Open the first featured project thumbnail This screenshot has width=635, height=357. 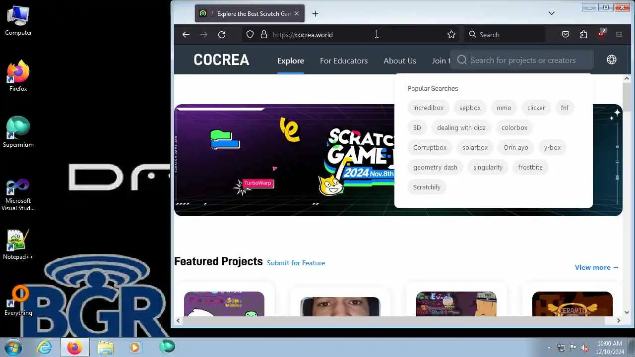[x=224, y=304]
